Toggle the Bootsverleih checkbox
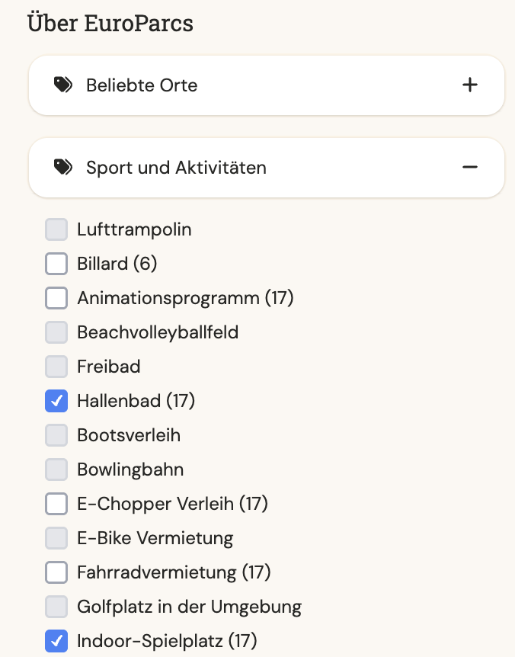This screenshot has width=515, height=657. [x=56, y=435]
